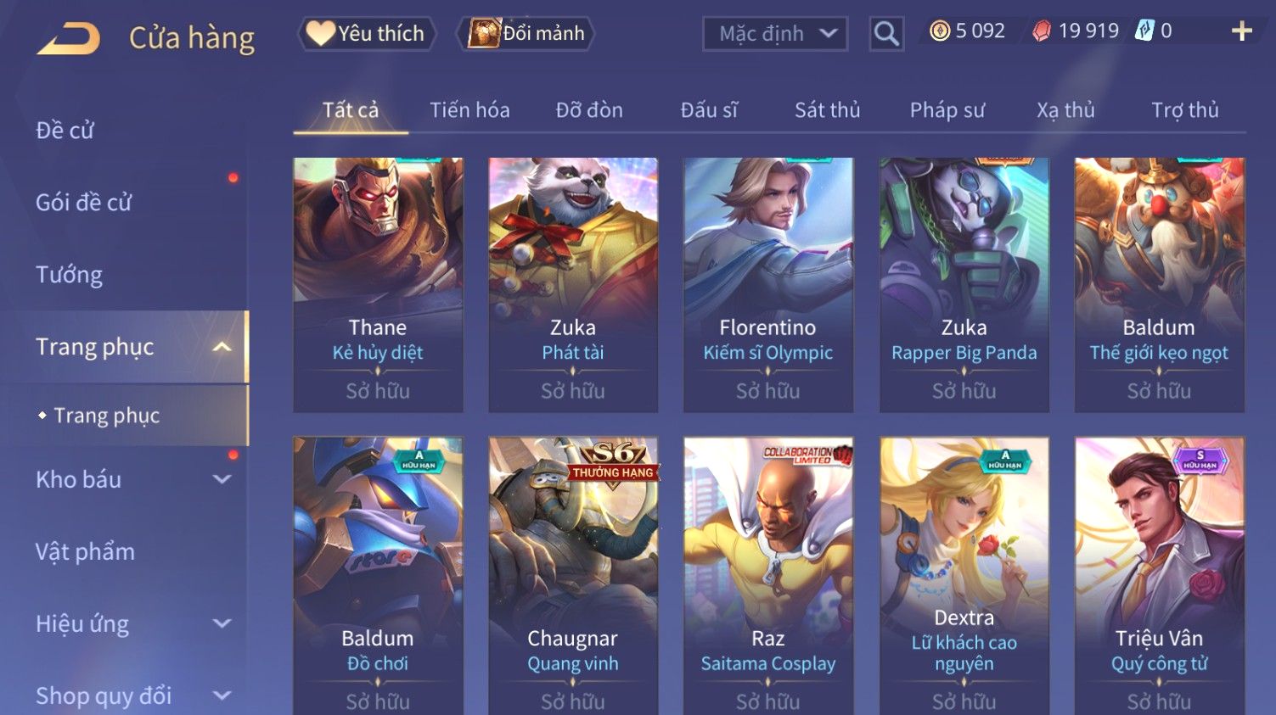
Task: Click the gold coin currency icon
Action: point(939,31)
